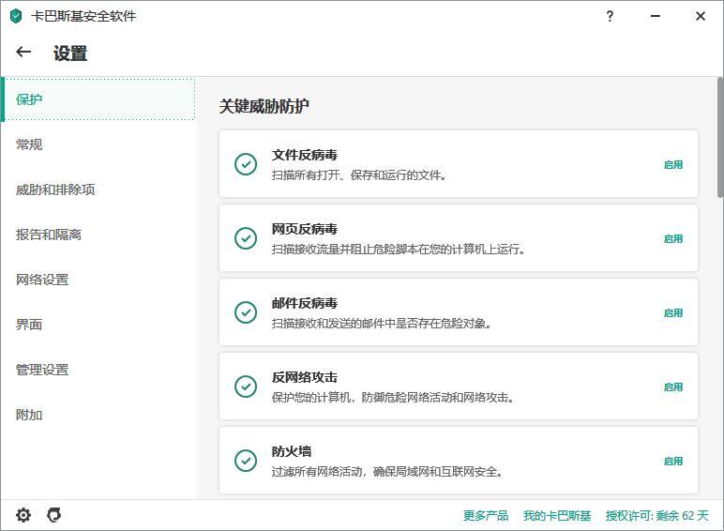Open help via the question mark icon
This screenshot has height=531, width=724.
coord(611,16)
